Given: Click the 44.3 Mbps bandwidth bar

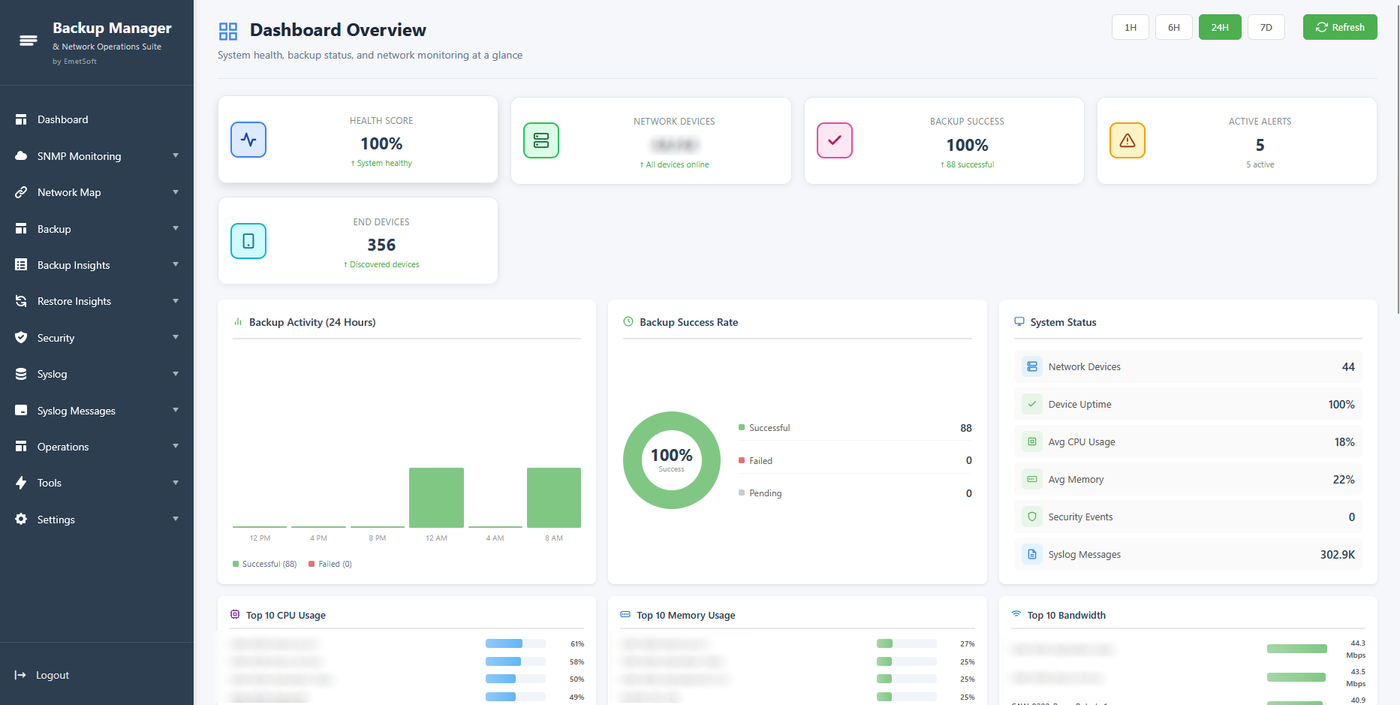Looking at the screenshot, I should (x=1297, y=649).
